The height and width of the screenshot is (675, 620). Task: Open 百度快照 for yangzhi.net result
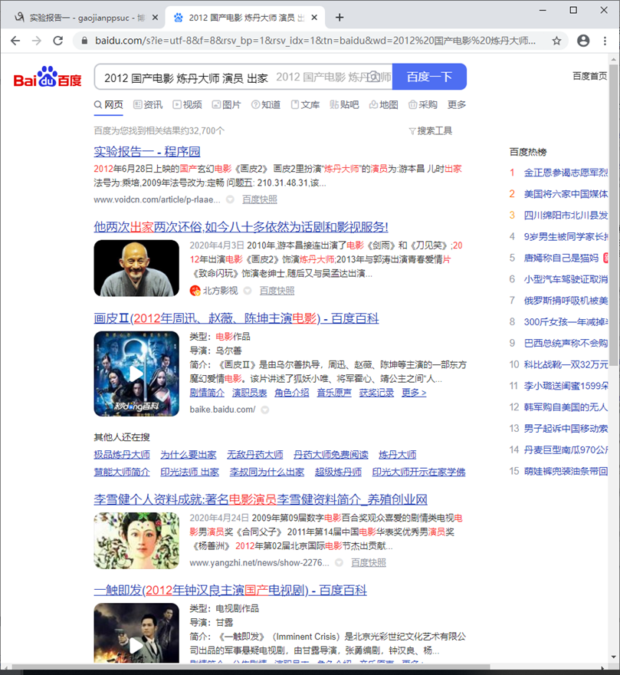click(x=369, y=563)
